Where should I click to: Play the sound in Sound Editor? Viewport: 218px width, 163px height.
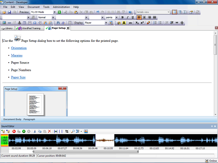(x=24, y=131)
